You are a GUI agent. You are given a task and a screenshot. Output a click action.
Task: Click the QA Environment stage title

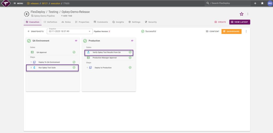41,41
